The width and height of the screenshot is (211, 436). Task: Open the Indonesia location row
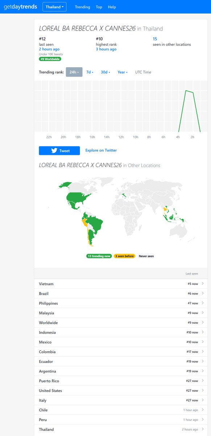[x=121, y=332]
